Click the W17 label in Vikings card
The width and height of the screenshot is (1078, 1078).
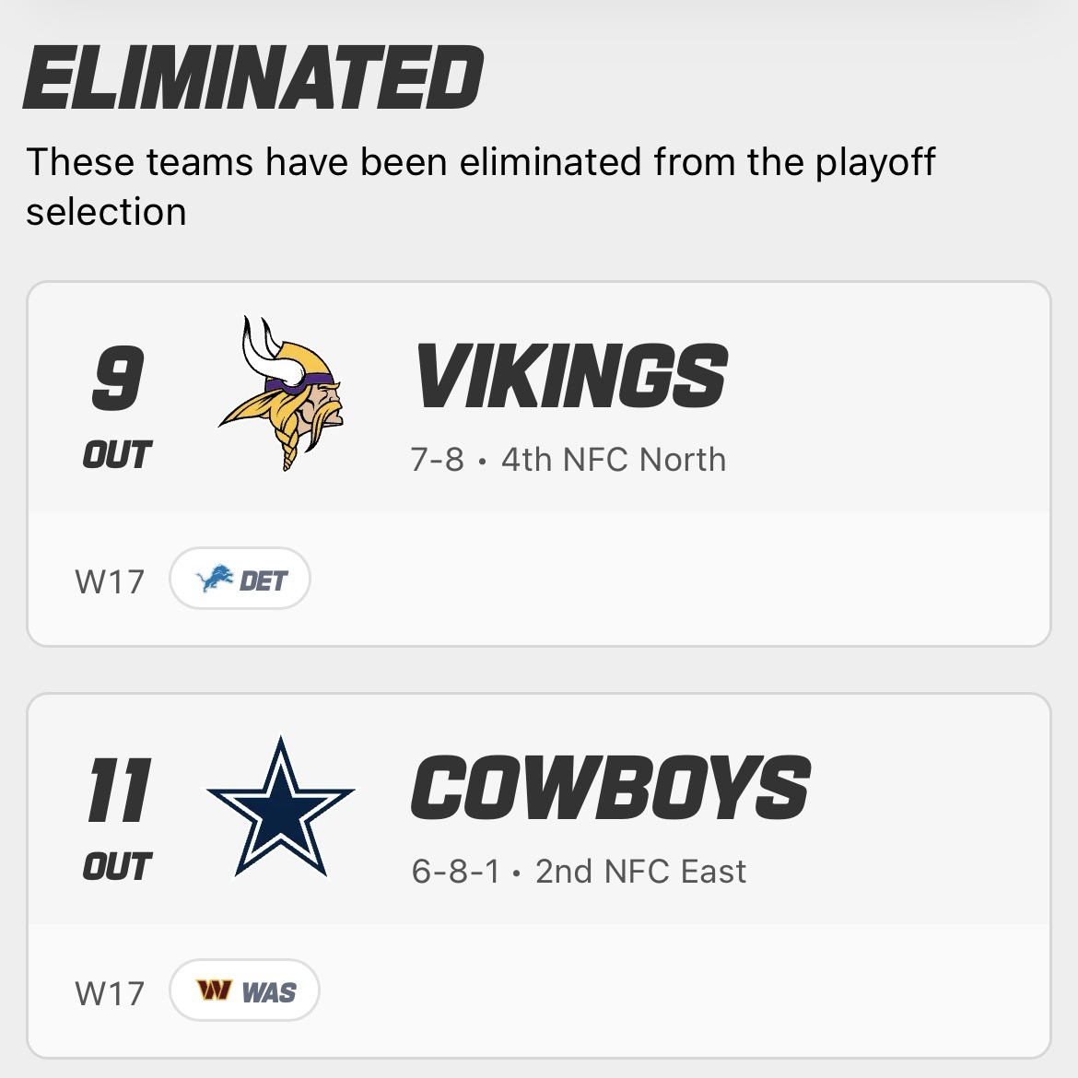[x=110, y=581]
